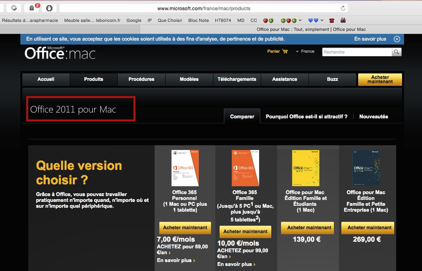Viewport: 422px width, 271px height.
Task: Open the Modèles menu item
Action: coord(189,79)
